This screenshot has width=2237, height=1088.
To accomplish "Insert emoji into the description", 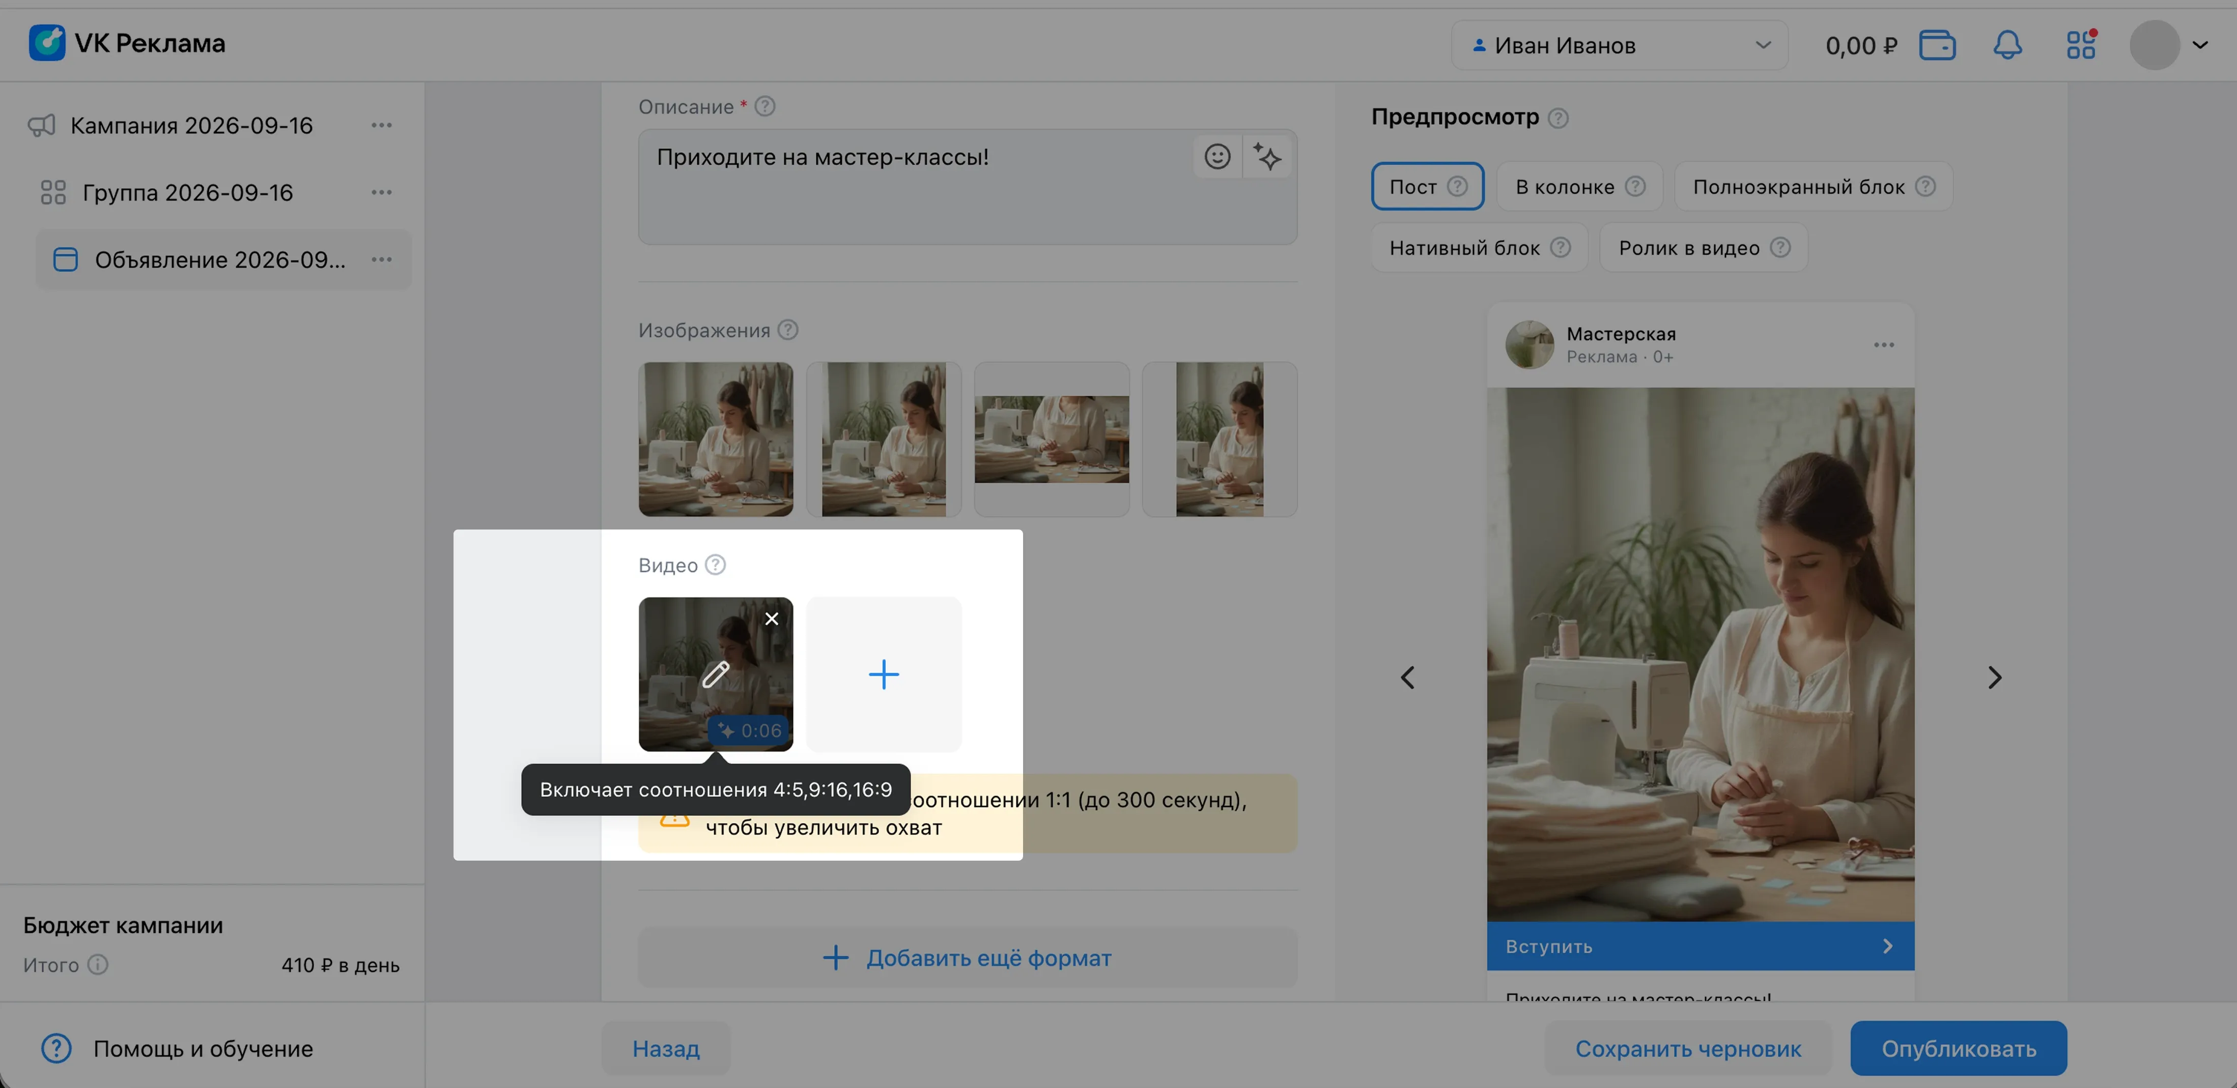I will click(1216, 157).
